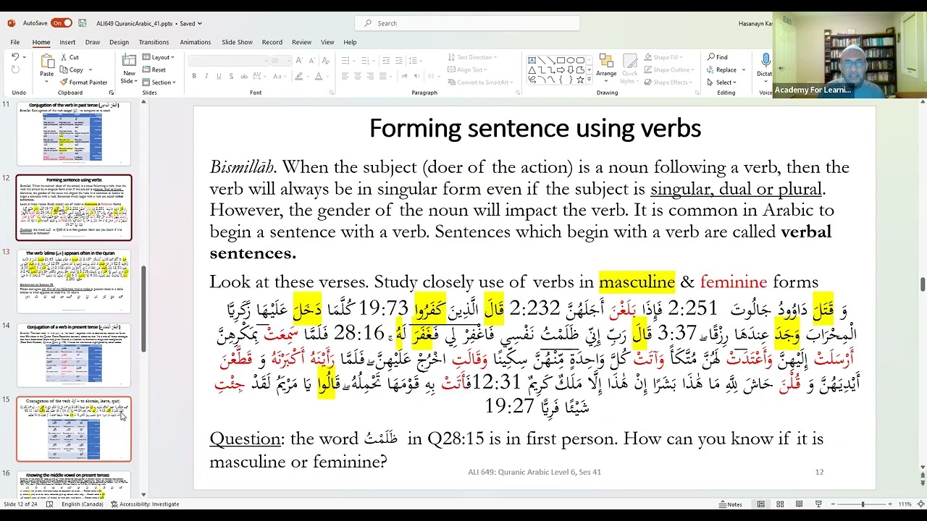927x521 pixels.
Task: Toggle Underline formatting
Action: (x=219, y=76)
